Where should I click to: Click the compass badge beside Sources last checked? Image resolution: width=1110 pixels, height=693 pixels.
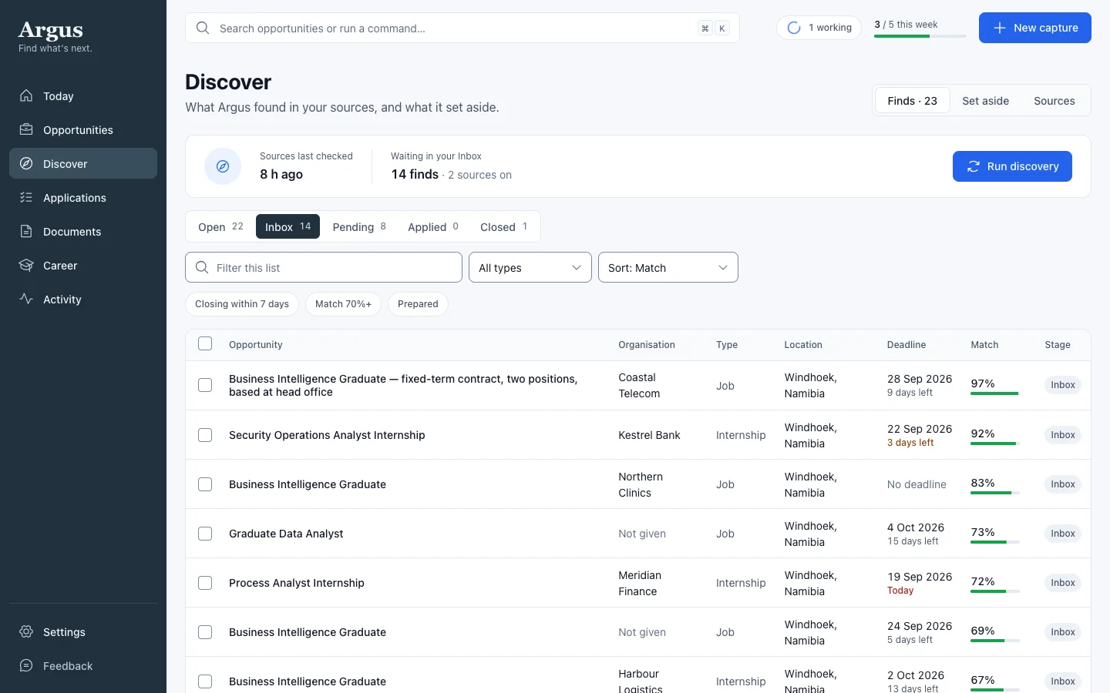coord(223,166)
